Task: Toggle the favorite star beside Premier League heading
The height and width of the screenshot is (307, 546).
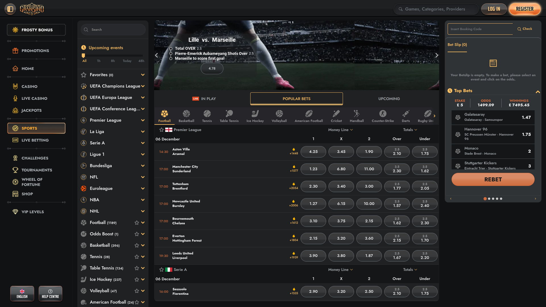Action: pos(161,130)
